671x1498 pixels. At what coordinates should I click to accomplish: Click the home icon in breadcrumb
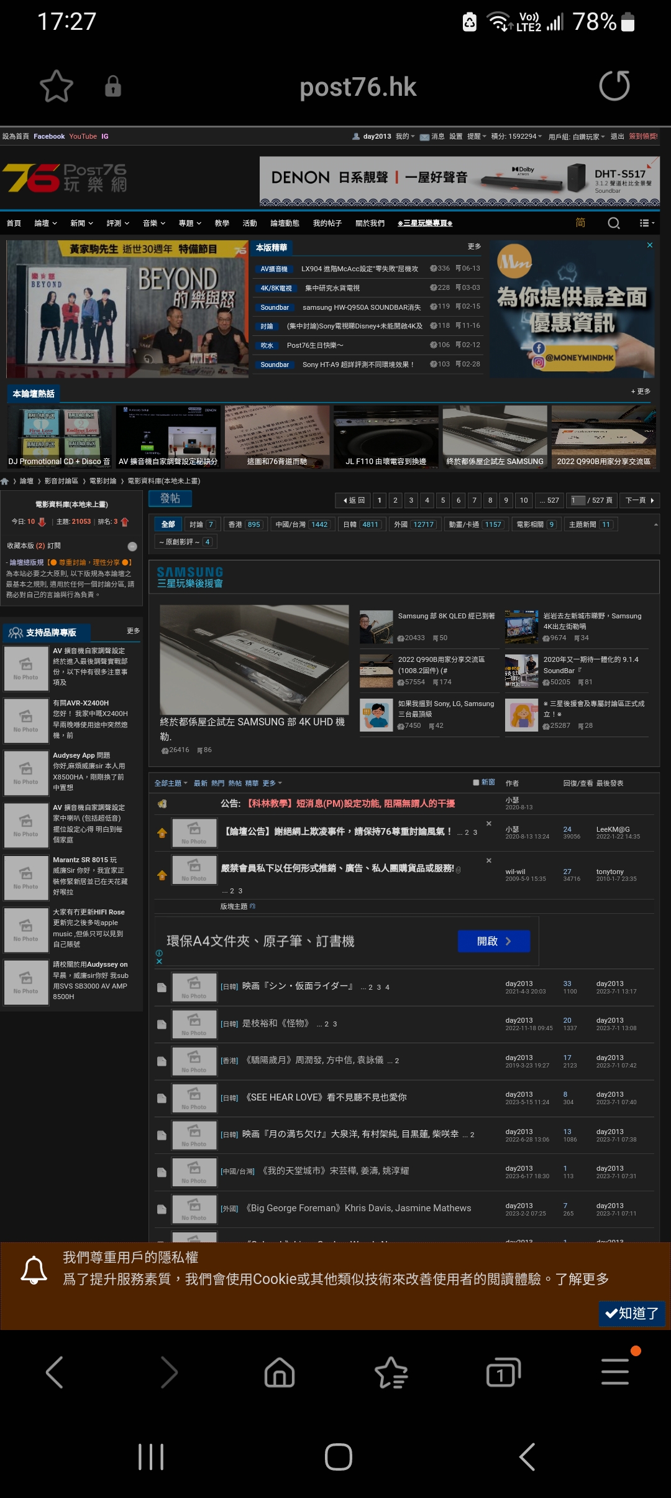tap(5, 481)
